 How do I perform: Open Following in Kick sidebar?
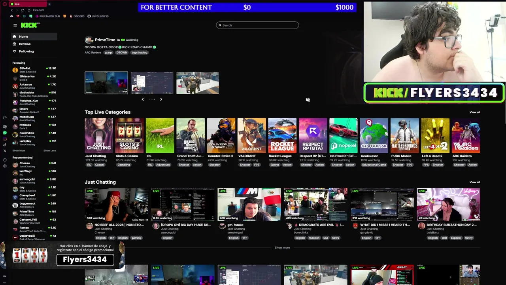[34, 51]
